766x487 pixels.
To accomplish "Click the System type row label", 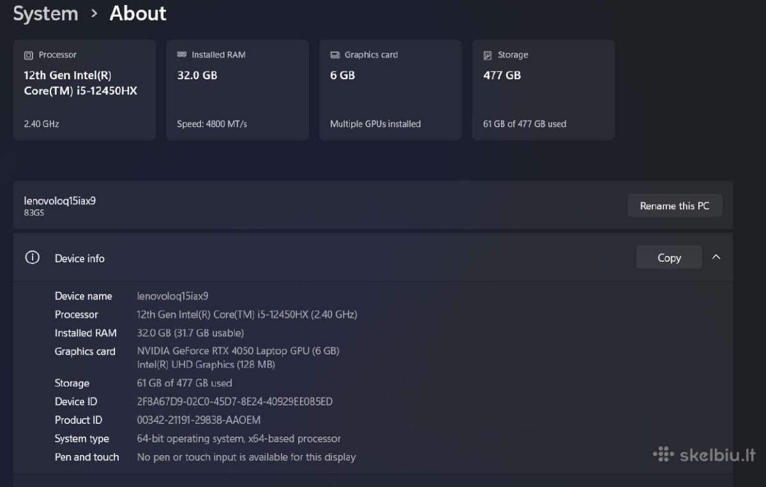I will [x=82, y=438].
